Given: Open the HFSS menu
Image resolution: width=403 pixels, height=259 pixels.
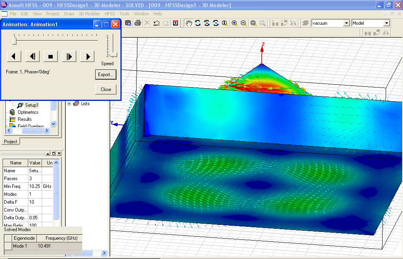Looking at the screenshot, I should click(109, 14).
